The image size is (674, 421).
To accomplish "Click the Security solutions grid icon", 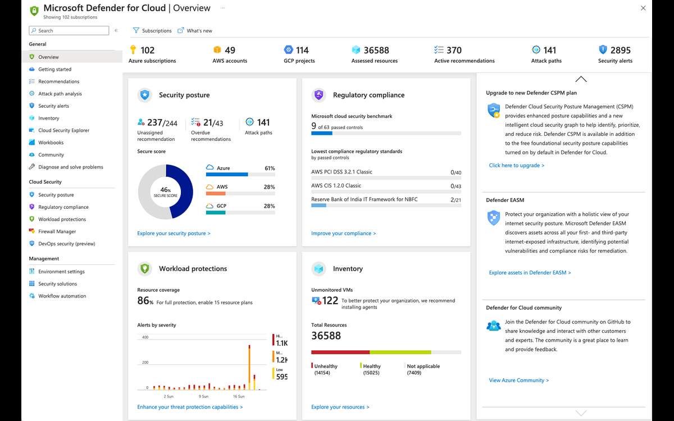I will pos(32,283).
